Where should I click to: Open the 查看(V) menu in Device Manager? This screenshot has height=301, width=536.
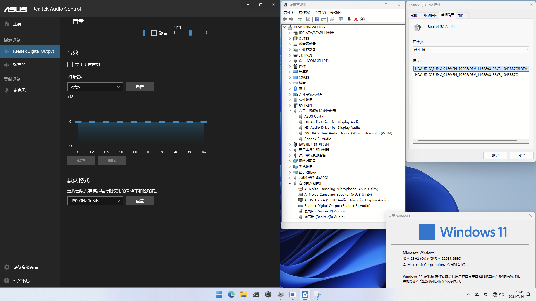click(320, 12)
